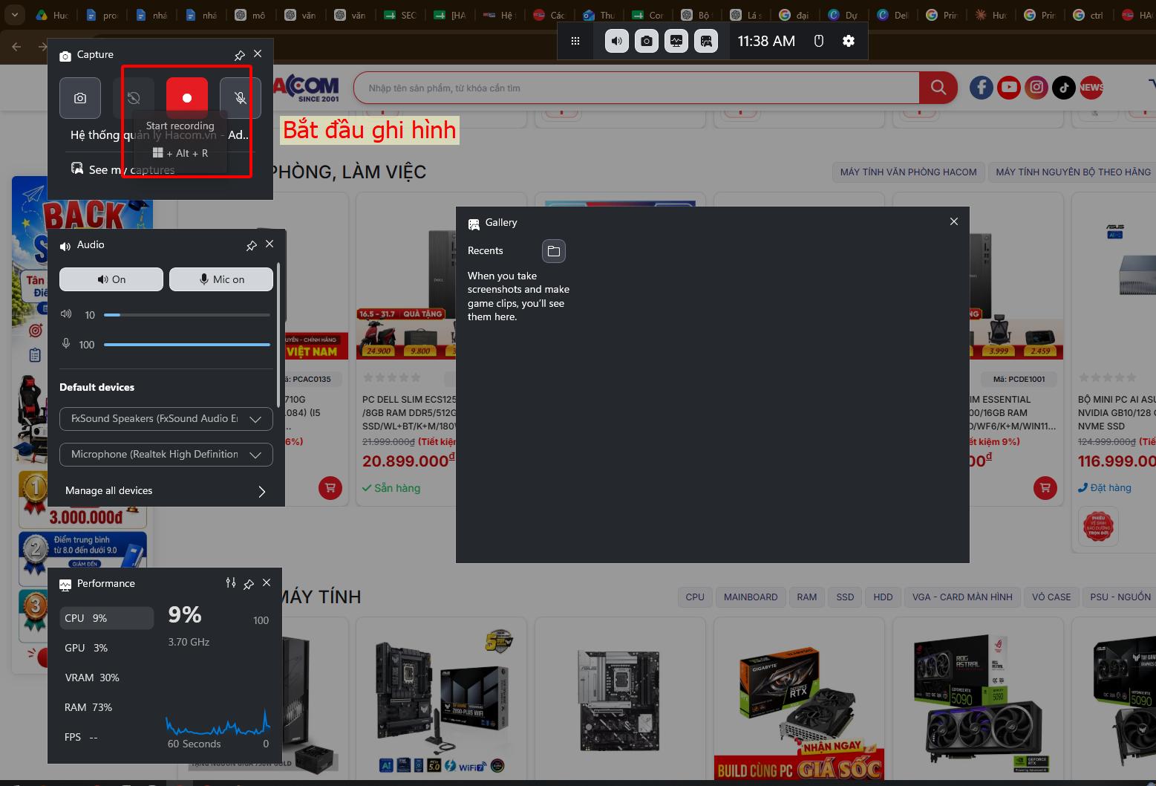Select the VỎ CASE filter
The image size is (1156, 786).
pyautogui.click(x=1051, y=597)
